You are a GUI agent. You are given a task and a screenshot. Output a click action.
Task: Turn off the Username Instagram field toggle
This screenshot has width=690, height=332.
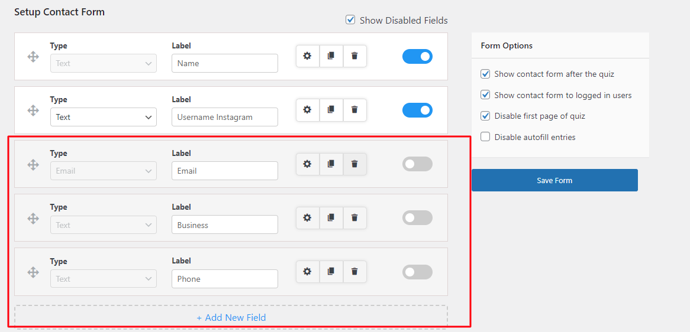pos(417,110)
